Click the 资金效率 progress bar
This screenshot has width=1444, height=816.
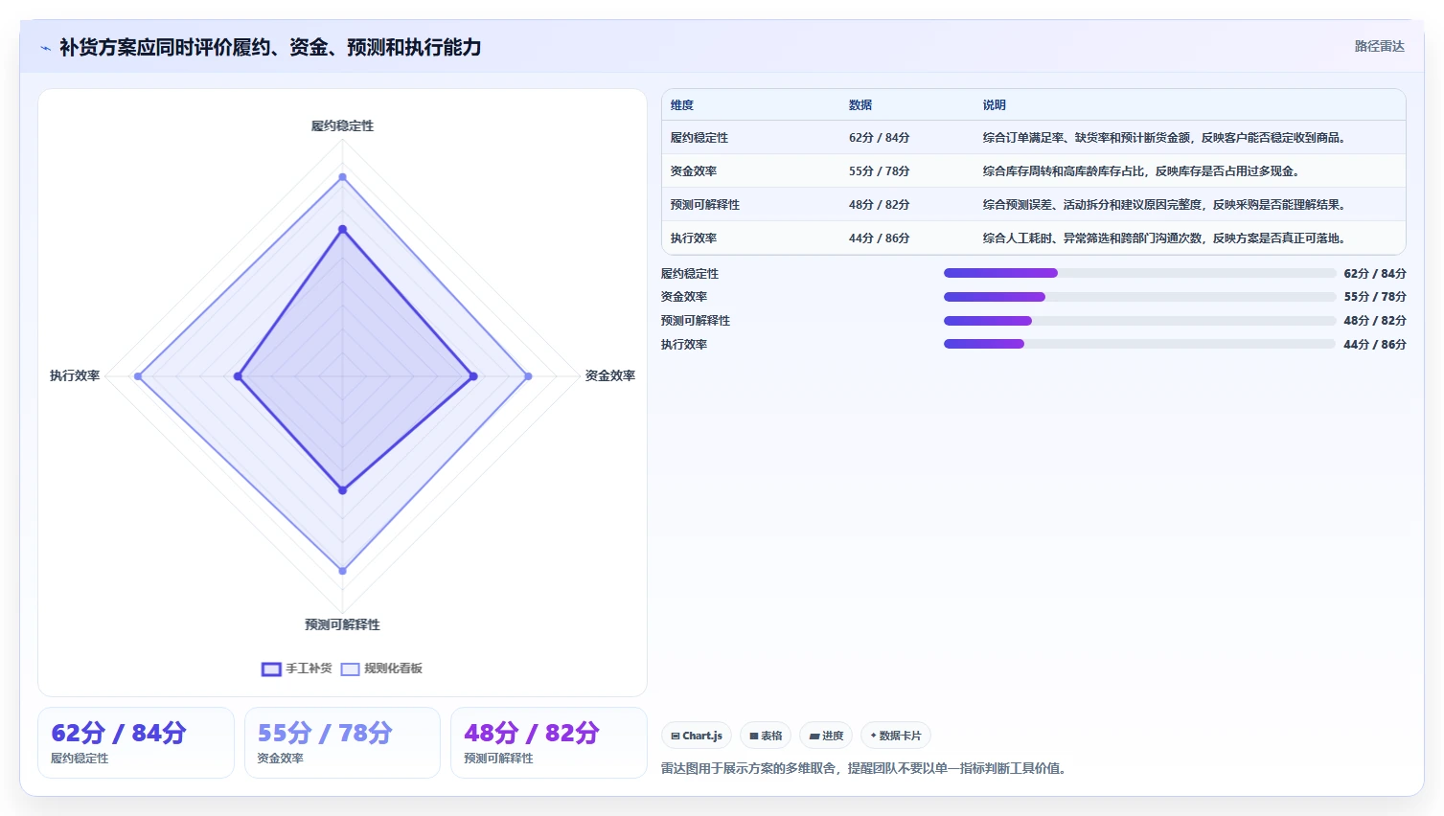click(x=1139, y=297)
